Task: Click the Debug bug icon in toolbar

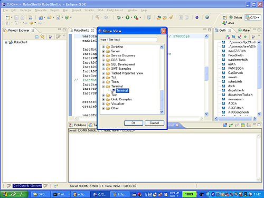Action: (x=119, y=17)
